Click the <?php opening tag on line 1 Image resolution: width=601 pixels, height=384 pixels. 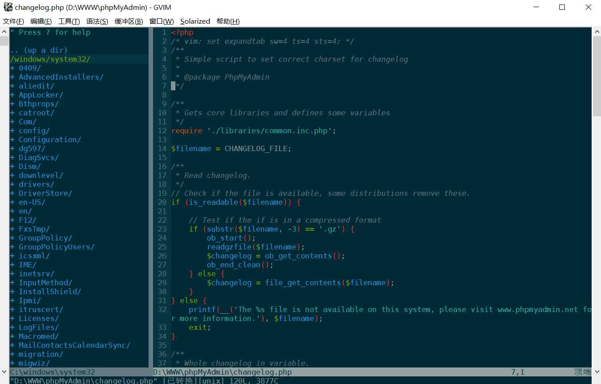point(182,32)
